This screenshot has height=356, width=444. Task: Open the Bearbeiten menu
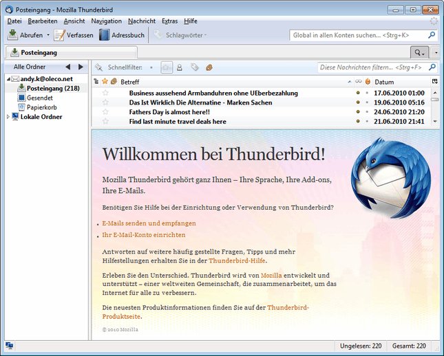tap(43, 21)
